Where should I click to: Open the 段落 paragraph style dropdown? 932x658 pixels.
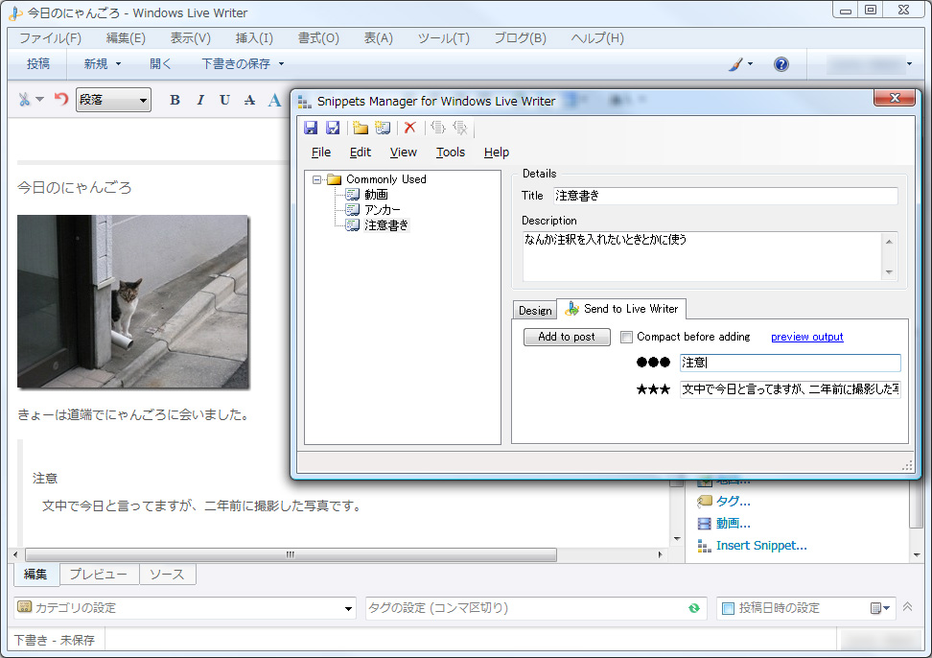(x=113, y=100)
